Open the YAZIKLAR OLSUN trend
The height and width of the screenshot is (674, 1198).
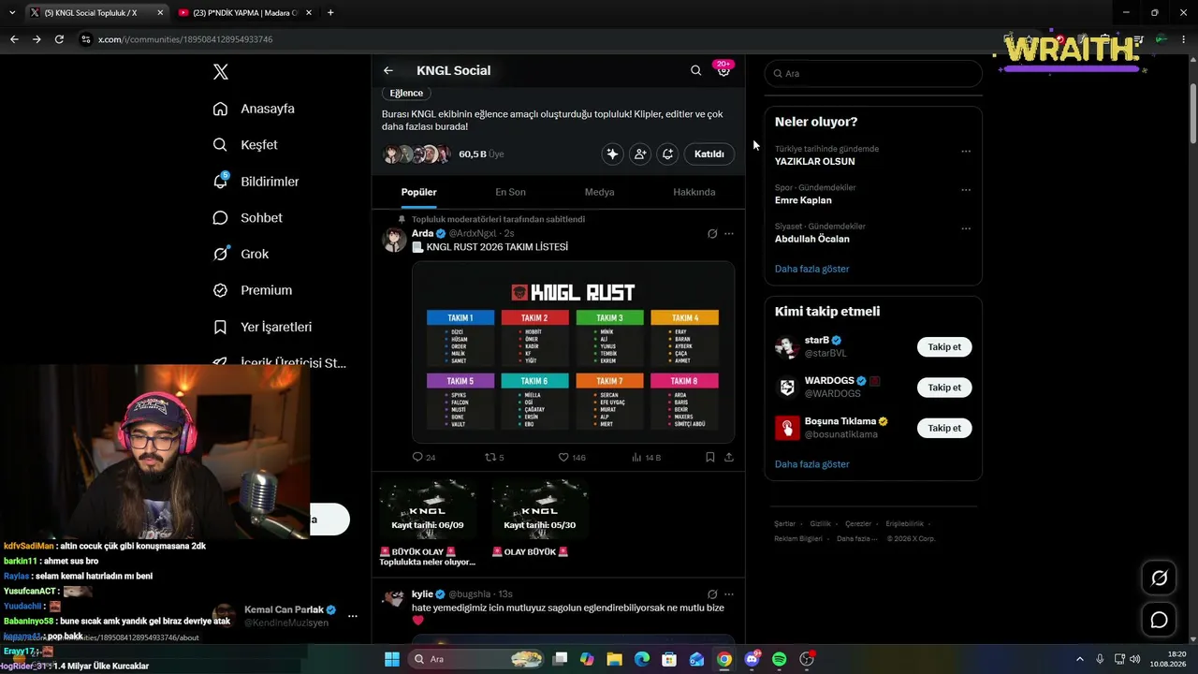tap(814, 161)
